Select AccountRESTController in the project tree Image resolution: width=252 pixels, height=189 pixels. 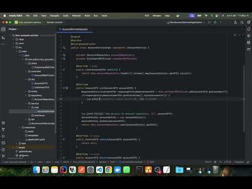[x=43, y=75]
